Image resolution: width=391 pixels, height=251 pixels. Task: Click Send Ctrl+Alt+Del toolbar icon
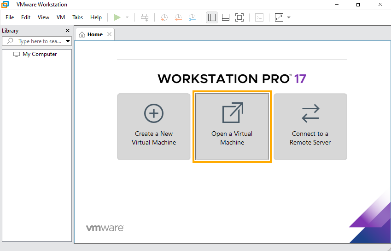click(145, 17)
